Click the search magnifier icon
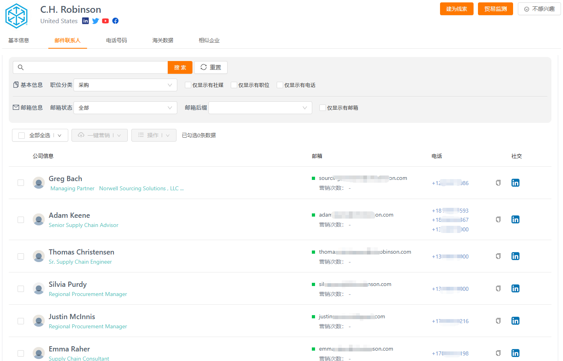Viewport: 563px width, 361px height. (x=21, y=67)
